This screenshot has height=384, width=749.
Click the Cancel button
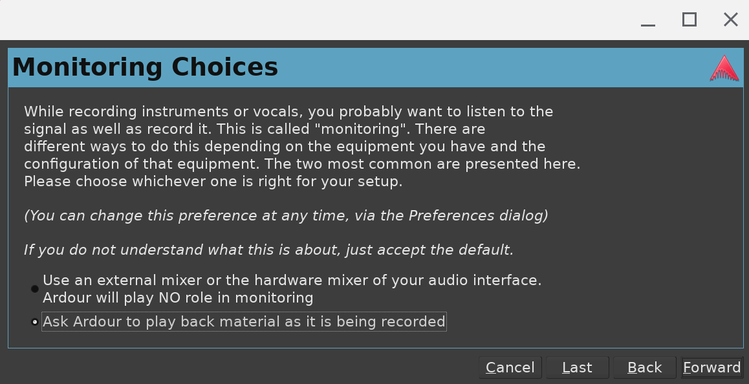(x=510, y=368)
